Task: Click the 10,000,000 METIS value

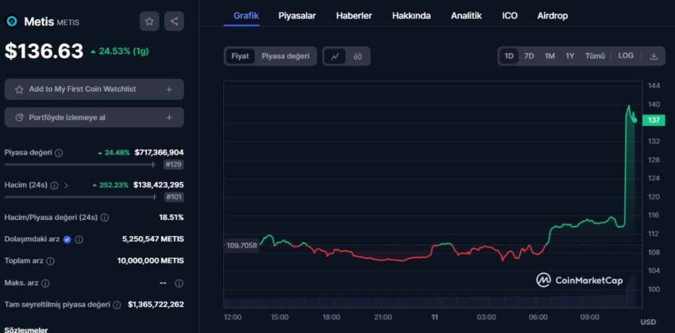Action: tap(151, 261)
